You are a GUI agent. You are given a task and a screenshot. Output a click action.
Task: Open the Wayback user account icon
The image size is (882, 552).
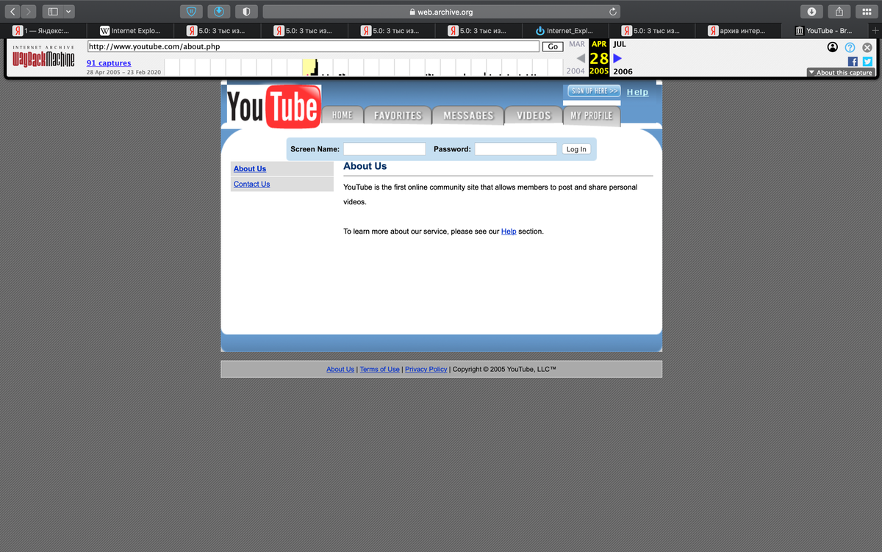click(x=832, y=47)
